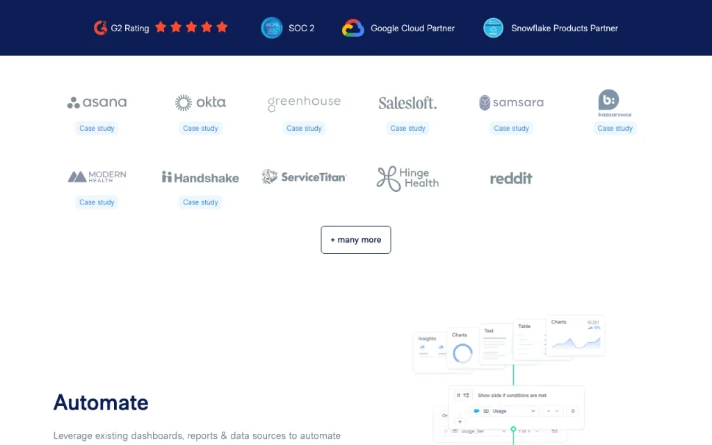Click the Hinge Health logo
The height and width of the screenshot is (445, 712).
(x=407, y=178)
